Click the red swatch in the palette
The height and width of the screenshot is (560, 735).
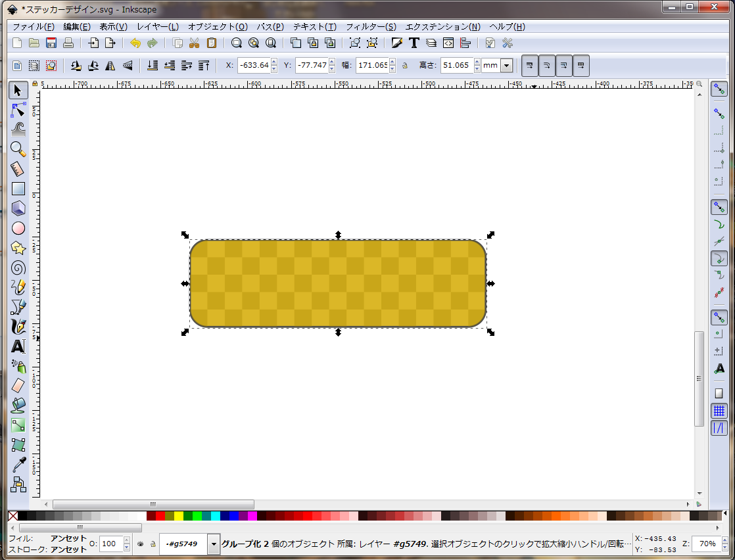point(160,516)
